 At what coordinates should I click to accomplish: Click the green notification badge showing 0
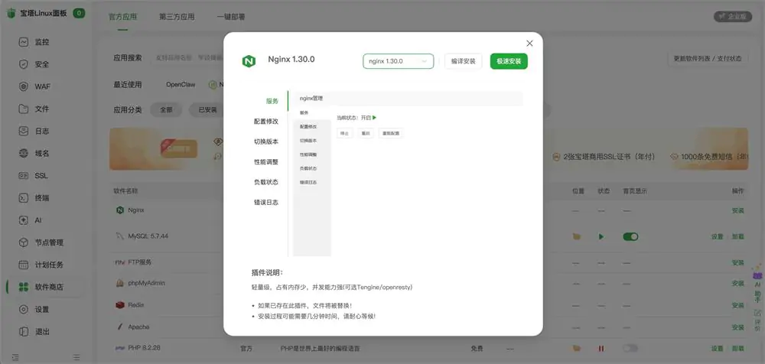79,13
